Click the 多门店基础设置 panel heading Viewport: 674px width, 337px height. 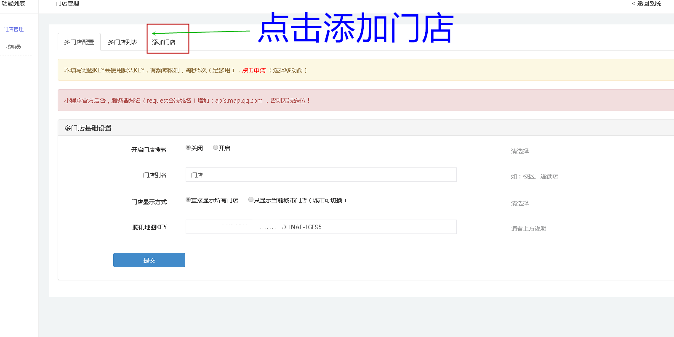click(88, 128)
